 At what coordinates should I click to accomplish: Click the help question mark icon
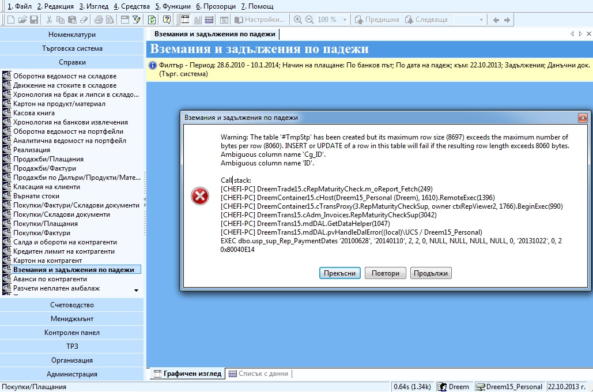[167, 20]
